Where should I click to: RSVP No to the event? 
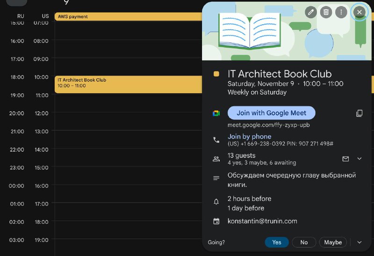coord(304,242)
